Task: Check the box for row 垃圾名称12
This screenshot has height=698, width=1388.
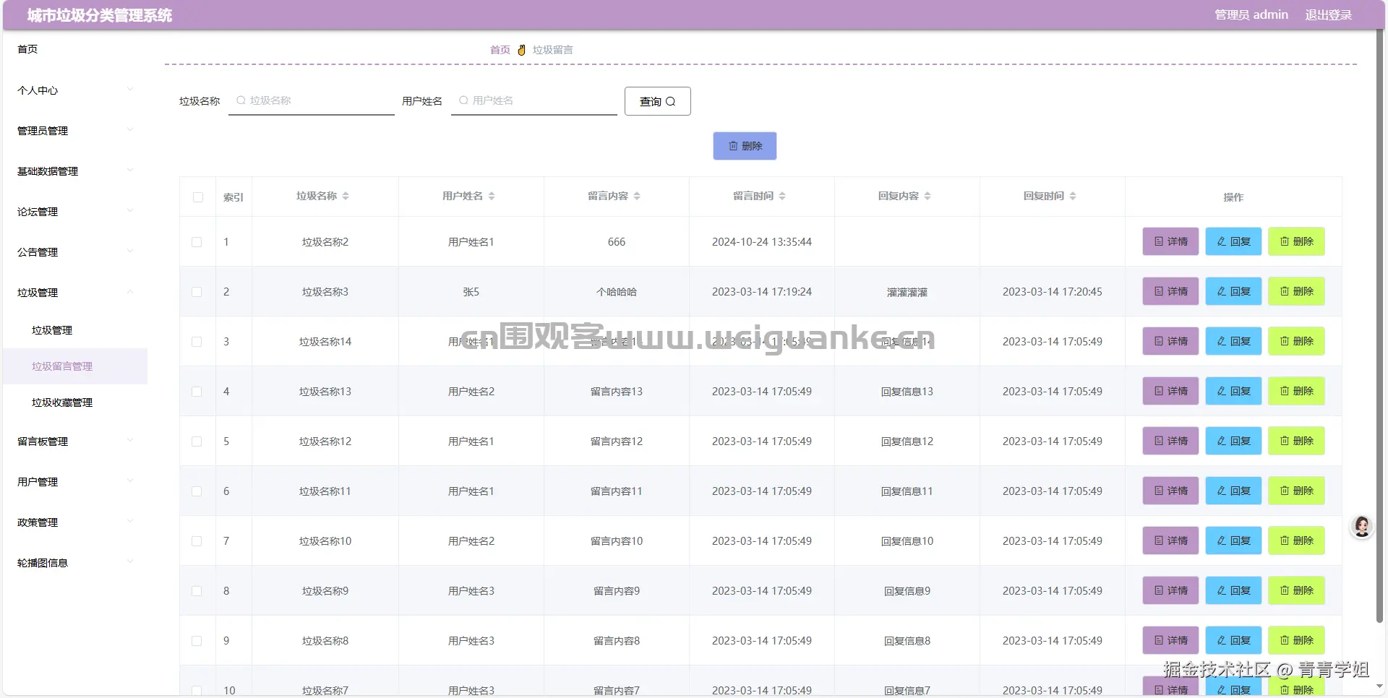Action: pyautogui.click(x=197, y=441)
